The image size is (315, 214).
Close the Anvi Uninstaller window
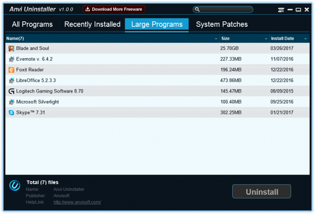(307, 9)
